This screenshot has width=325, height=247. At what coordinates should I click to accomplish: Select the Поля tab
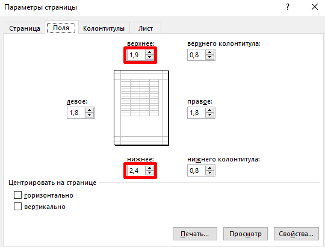(x=61, y=28)
